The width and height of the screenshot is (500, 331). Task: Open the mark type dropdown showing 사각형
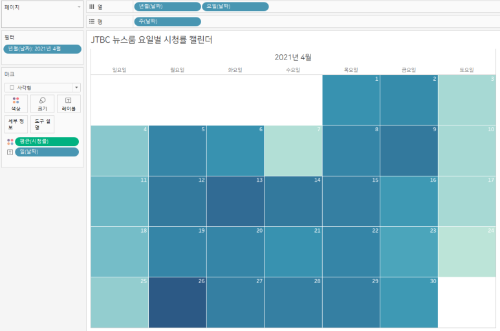[x=43, y=87]
